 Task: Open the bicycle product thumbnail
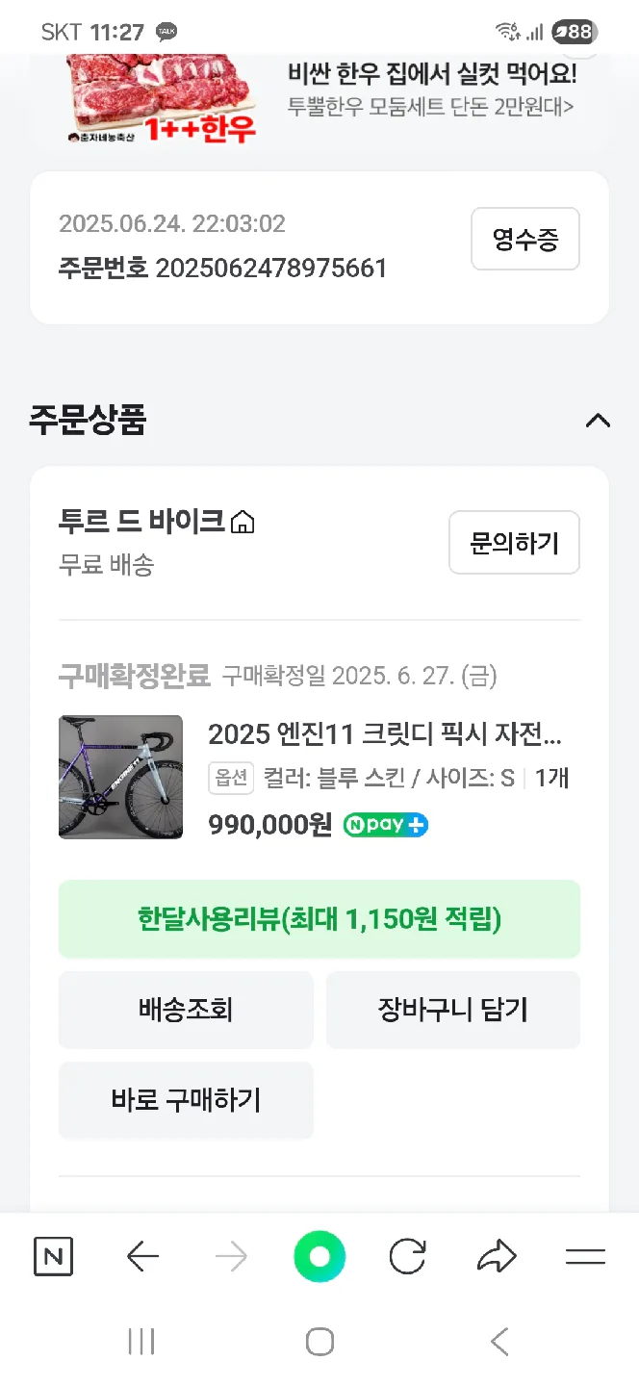(x=120, y=777)
